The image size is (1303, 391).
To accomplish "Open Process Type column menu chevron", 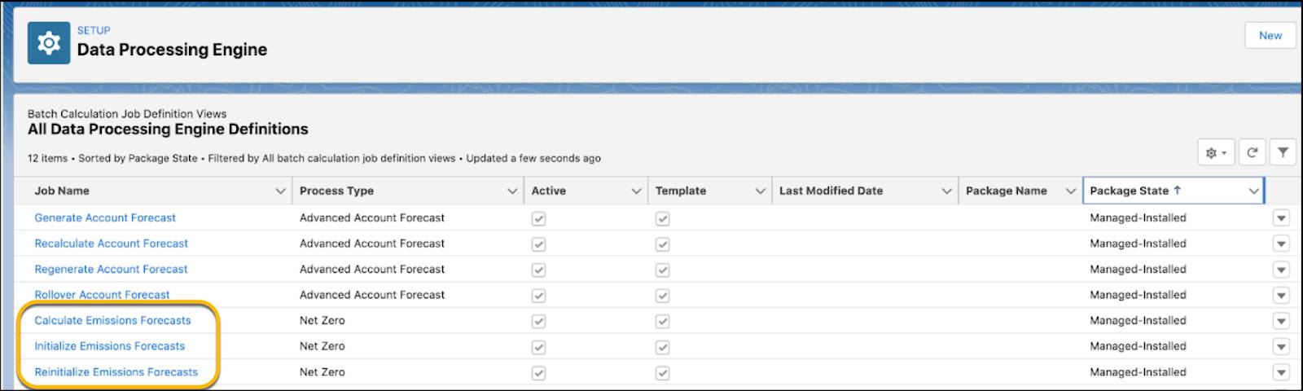I will [512, 191].
